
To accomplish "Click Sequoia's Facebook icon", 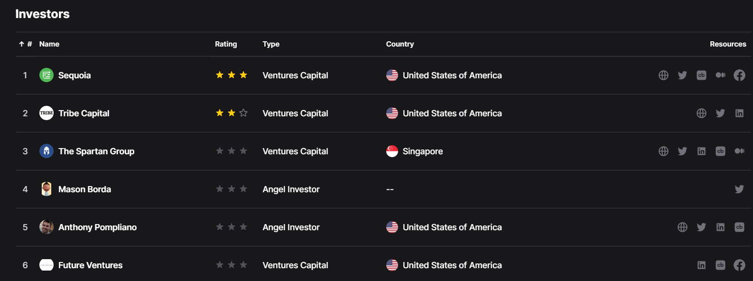I will 739,75.
